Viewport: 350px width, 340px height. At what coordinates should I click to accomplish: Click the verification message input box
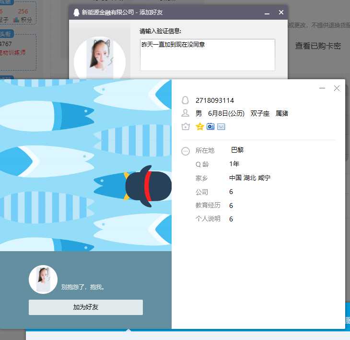tap(208, 55)
